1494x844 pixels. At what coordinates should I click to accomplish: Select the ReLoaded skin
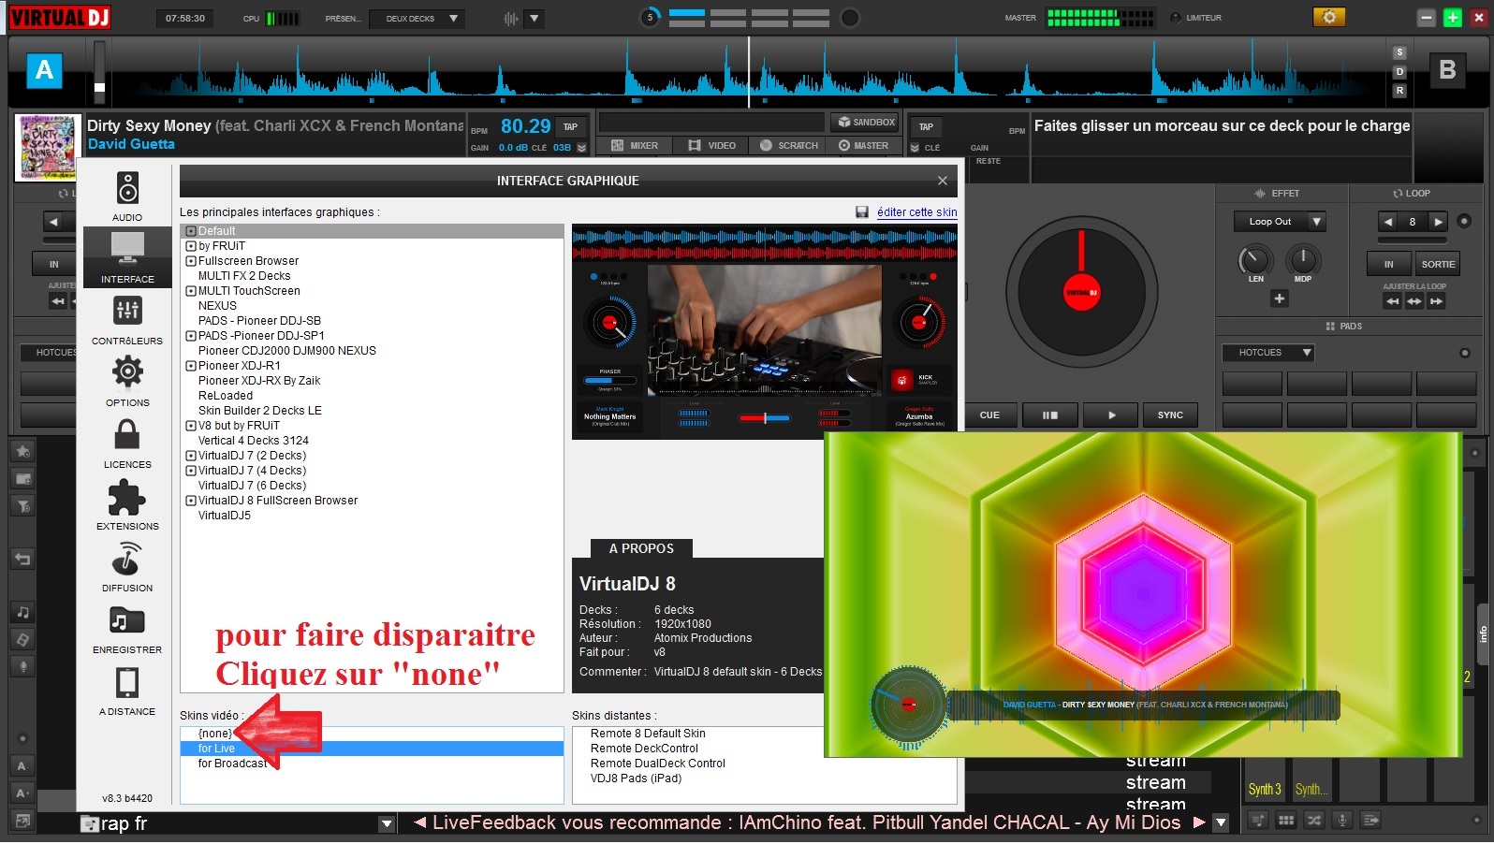[x=226, y=396]
